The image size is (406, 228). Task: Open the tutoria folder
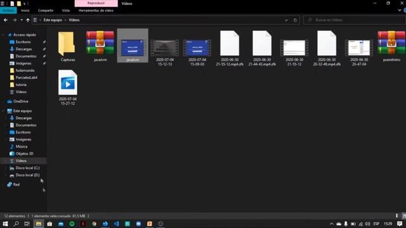(21, 85)
